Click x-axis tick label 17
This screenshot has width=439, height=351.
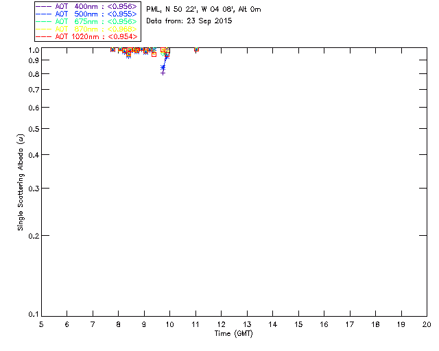click(350, 324)
